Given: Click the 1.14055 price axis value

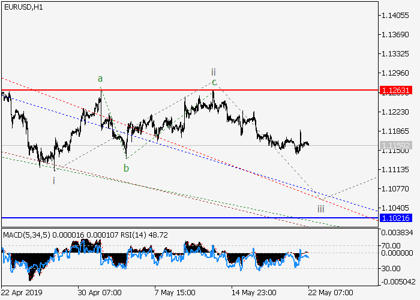Looking at the screenshot, I should (x=395, y=15).
